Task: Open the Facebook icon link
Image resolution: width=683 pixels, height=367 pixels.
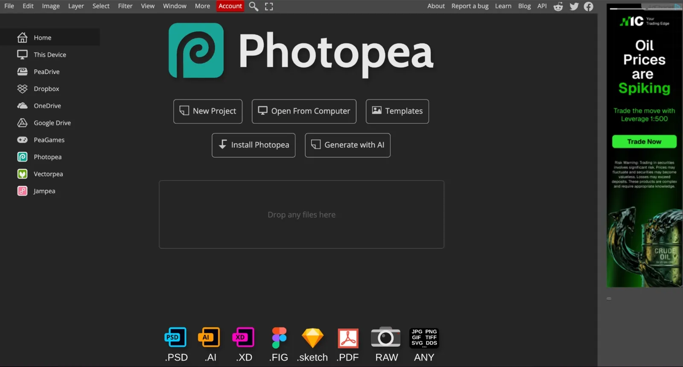Action: coord(589,6)
